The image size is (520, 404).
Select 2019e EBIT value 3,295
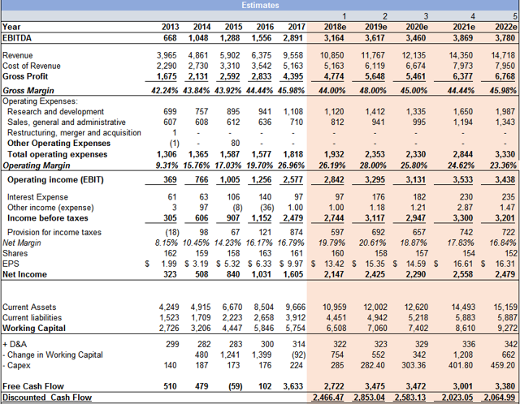(x=375, y=180)
